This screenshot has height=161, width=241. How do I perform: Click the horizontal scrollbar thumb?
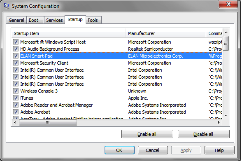tap(47, 123)
